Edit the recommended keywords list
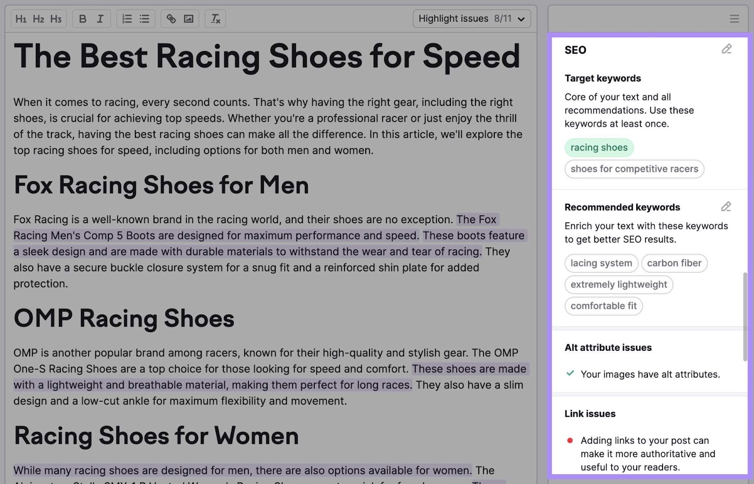 click(726, 207)
